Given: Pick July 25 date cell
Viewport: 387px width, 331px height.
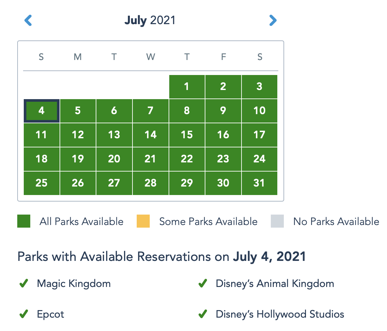Looking at the screenshot, I should 41,183.
